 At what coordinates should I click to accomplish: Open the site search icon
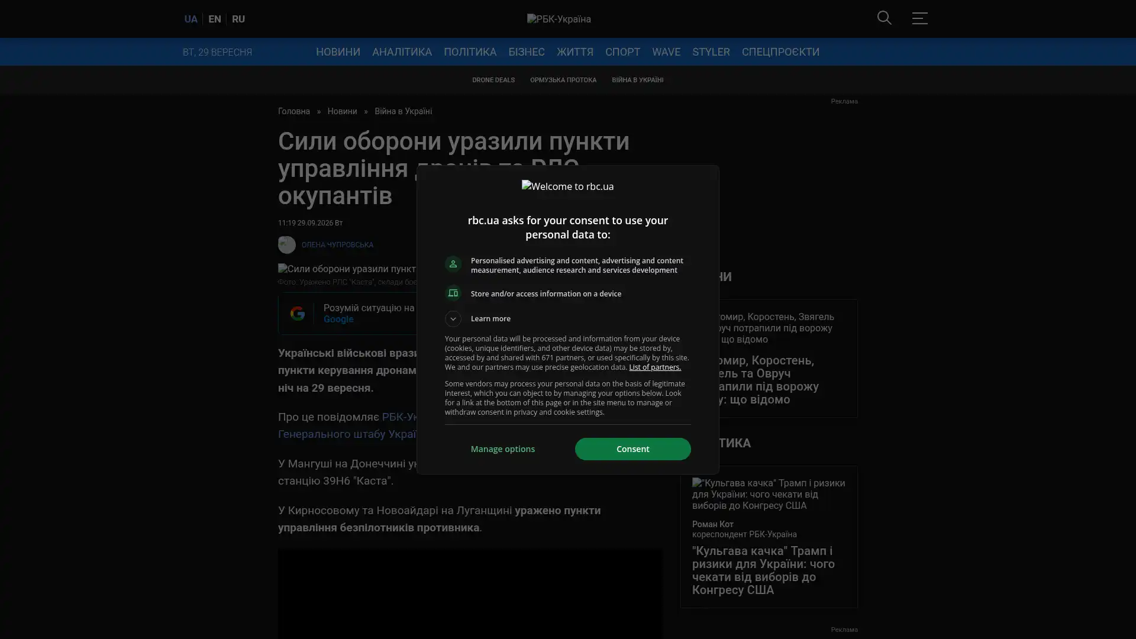[x=884, y=18]
